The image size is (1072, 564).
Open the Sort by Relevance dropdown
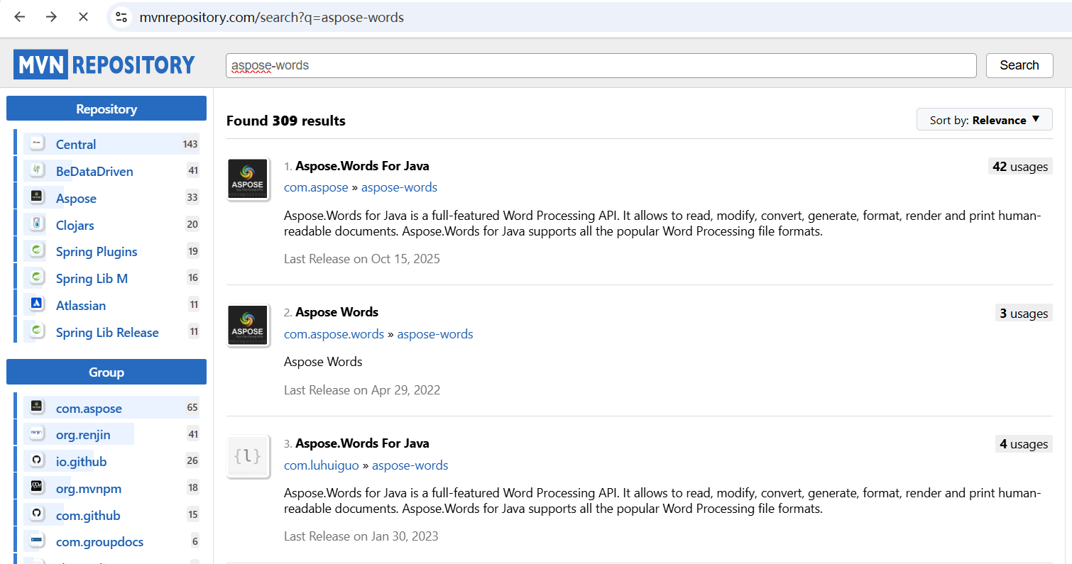984,120
